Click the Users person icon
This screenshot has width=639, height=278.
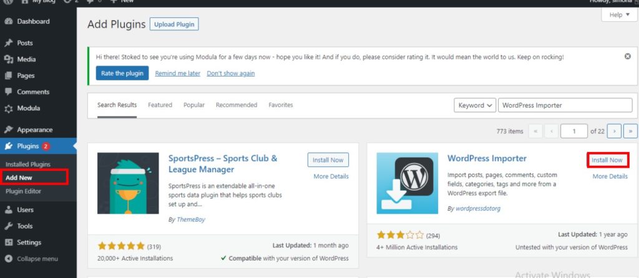[x=9, y=210]
